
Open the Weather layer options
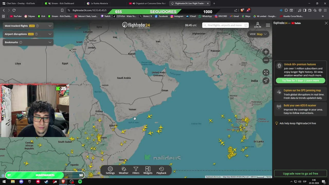coord(123,170)
